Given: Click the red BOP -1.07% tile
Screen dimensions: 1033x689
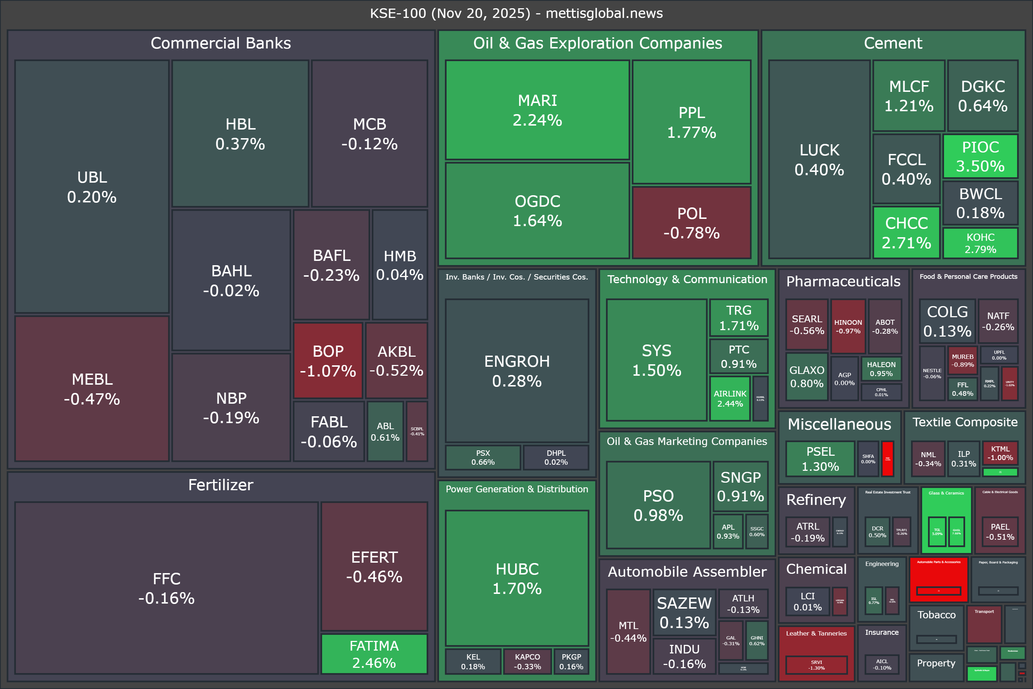Looking at the screenshot, I should coord(327,361).
